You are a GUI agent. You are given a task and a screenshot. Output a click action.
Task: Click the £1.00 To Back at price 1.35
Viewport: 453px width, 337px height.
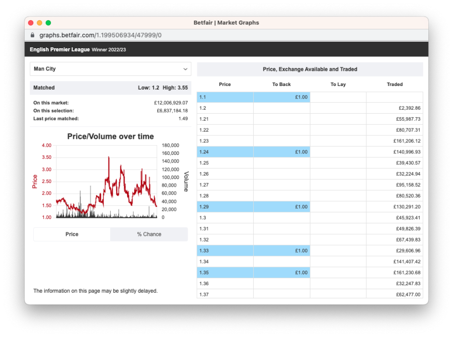[282, 273]
